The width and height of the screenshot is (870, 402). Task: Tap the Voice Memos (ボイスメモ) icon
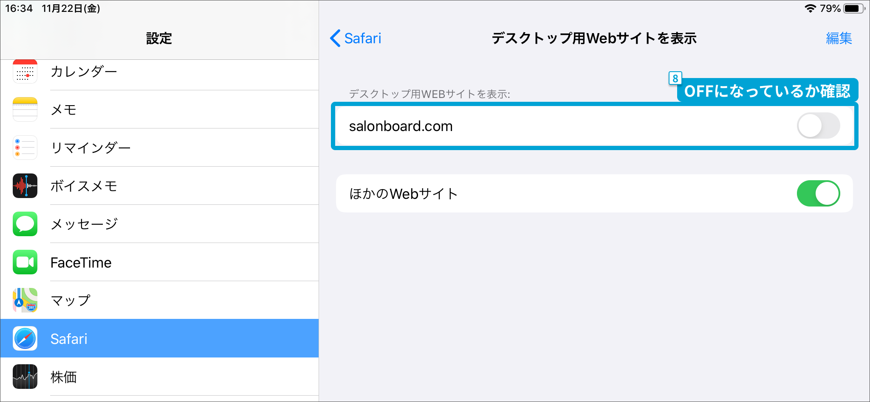coord(25,186)
